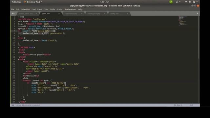Click the echo 'Description: ' line
210x118 pixels.
point(61,88)
